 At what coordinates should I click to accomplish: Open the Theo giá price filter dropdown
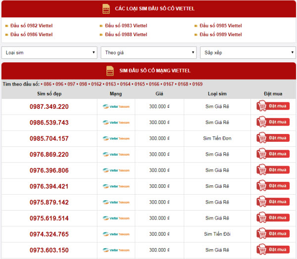click(148, 52)
